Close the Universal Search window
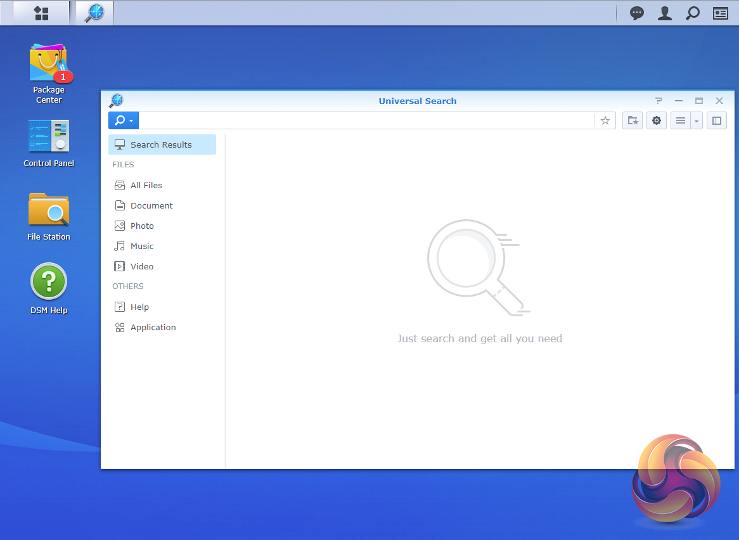739x540 pixels. [719, 100]
